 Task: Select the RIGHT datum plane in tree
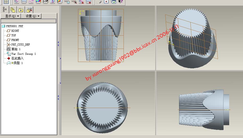click(x=15, y=31)
